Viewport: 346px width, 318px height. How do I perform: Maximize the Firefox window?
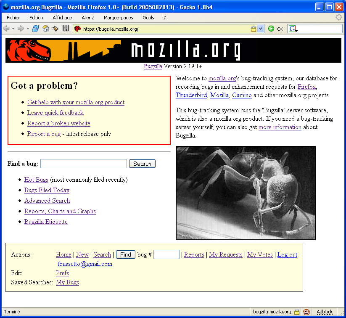(x=329, y=7)
